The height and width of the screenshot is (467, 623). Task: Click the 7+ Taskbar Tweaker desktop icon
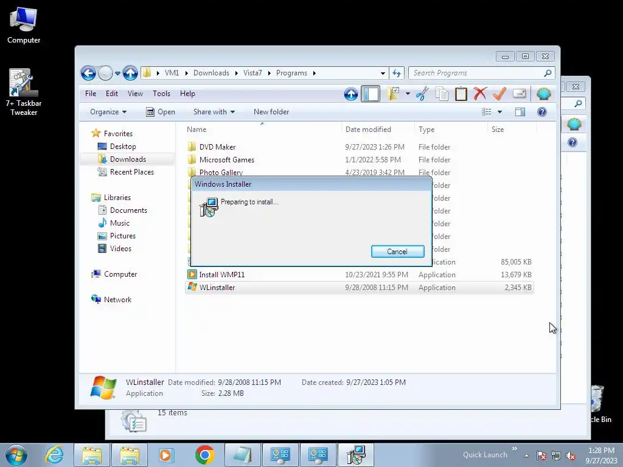click(24, 92)
